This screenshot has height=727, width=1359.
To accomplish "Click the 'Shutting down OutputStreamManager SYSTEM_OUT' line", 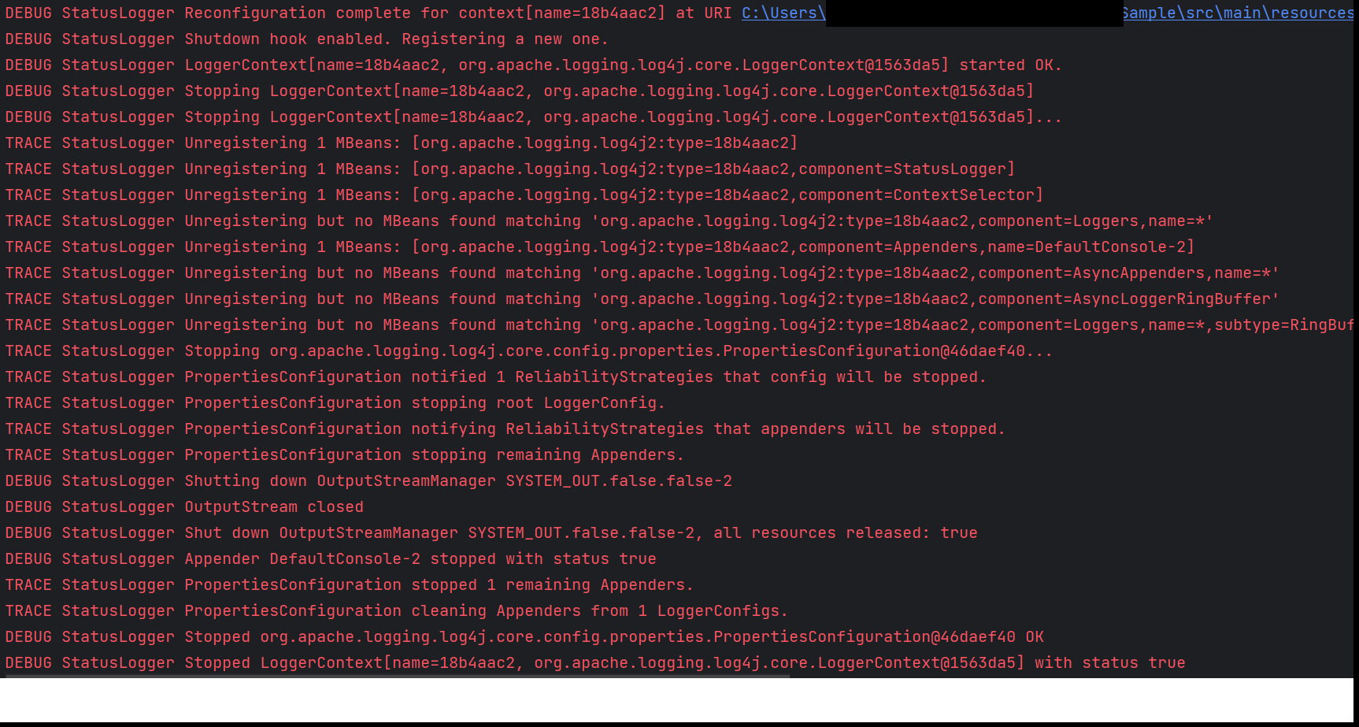I will click(x=354, y=480).
